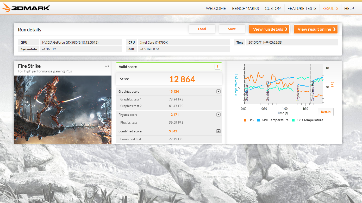The height and width of the screenshot is (203, 362).
Task: Click the Physics score value 12 471
Action: pos(174,115)
